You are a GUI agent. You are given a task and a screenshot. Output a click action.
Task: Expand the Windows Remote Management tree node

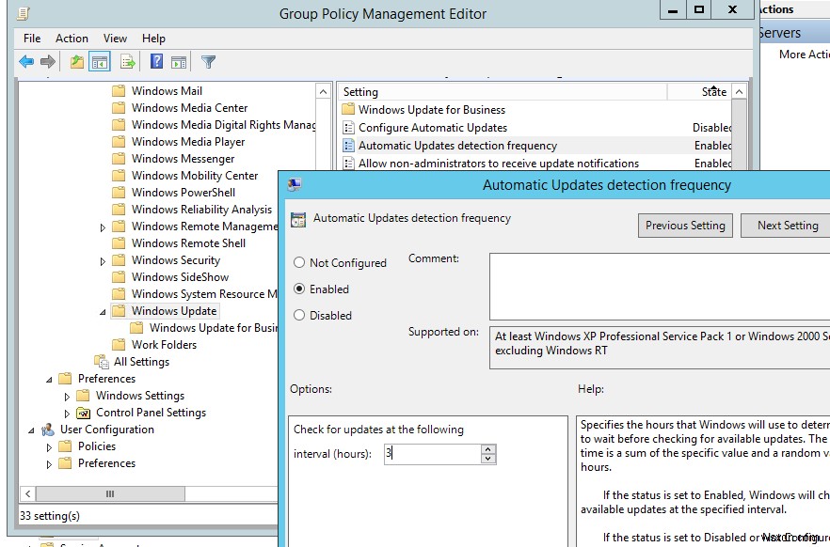[x=103, y=226]
